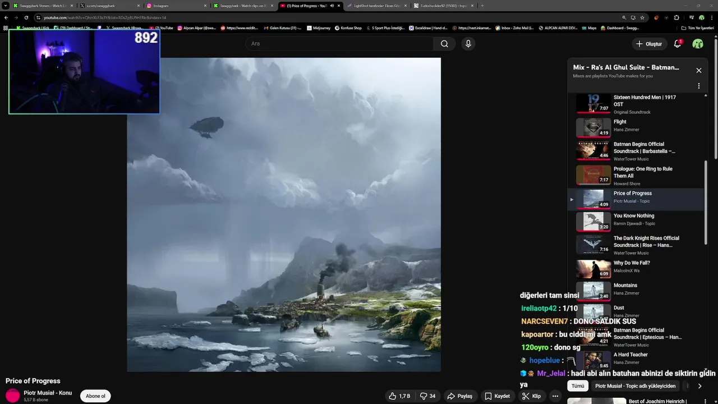Open the Chrome three-dot menu
This screenshot has height=404, width=718.
pyautogui.click(x=711, y=17)
